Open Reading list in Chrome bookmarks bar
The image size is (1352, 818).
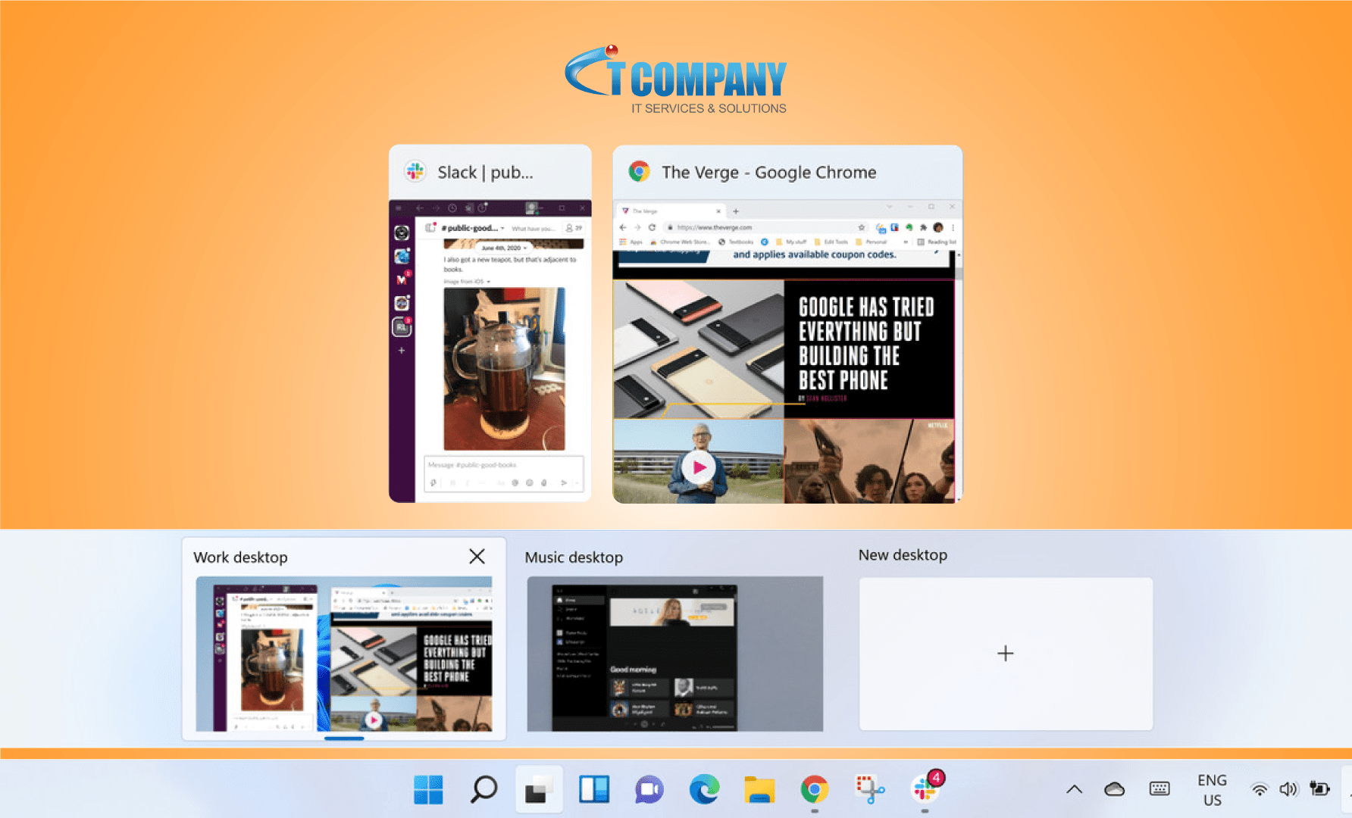pyautogui.click(x=937, y=242)
